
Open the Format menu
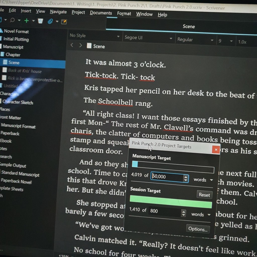coord(124,14)
